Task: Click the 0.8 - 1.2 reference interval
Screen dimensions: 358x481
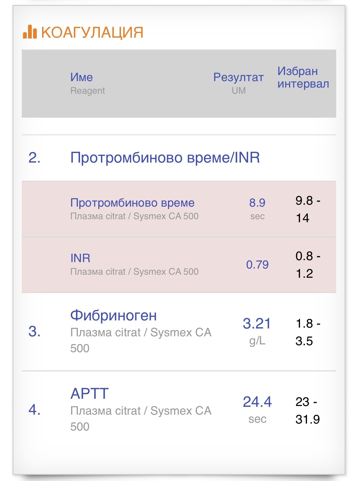Action: click(307, 265)
